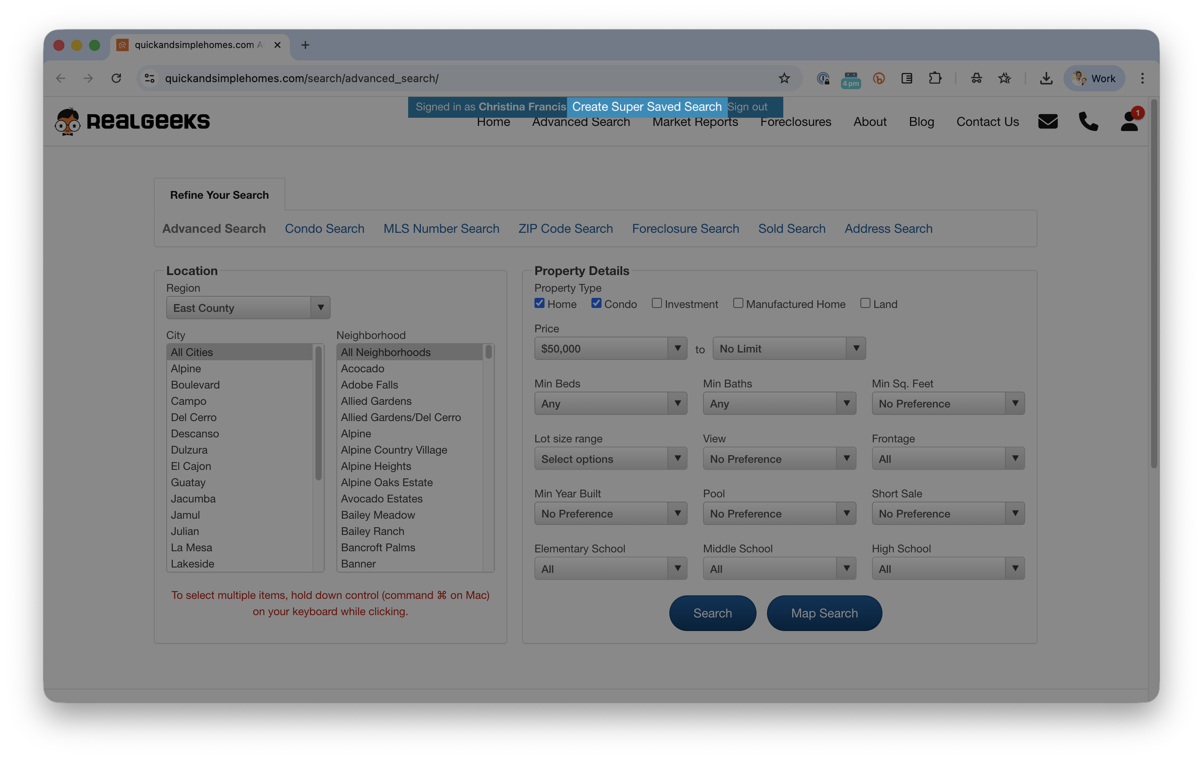This screenshot has height=760, width=1203.
Task: Check the Land property type checkbox
Action: (x=865, y=303)
